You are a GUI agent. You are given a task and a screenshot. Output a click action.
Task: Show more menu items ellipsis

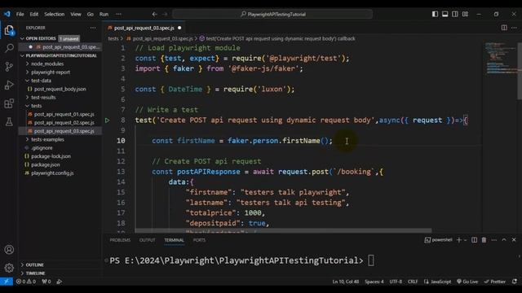click(118, 15)
